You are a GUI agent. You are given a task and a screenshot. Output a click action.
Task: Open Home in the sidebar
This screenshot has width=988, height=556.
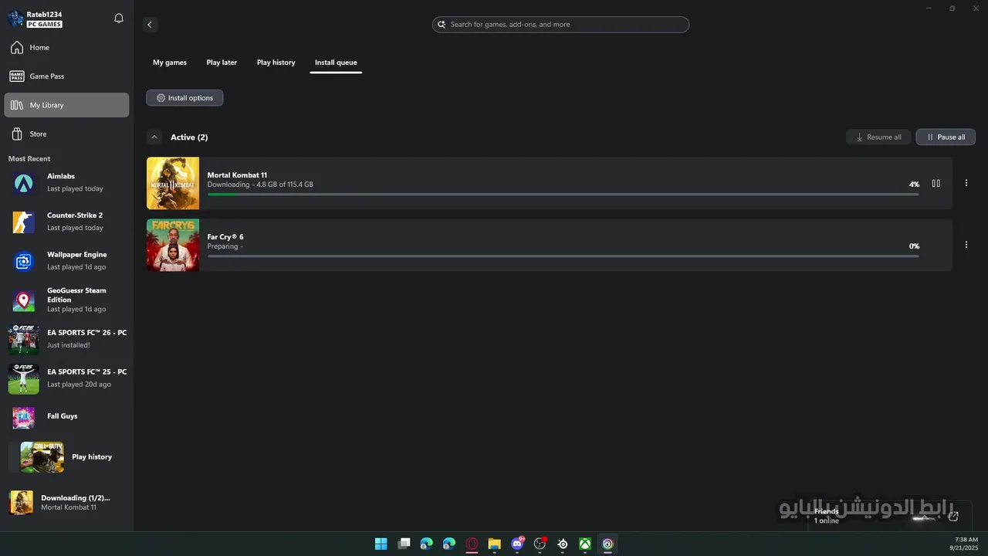coord(66,48)
